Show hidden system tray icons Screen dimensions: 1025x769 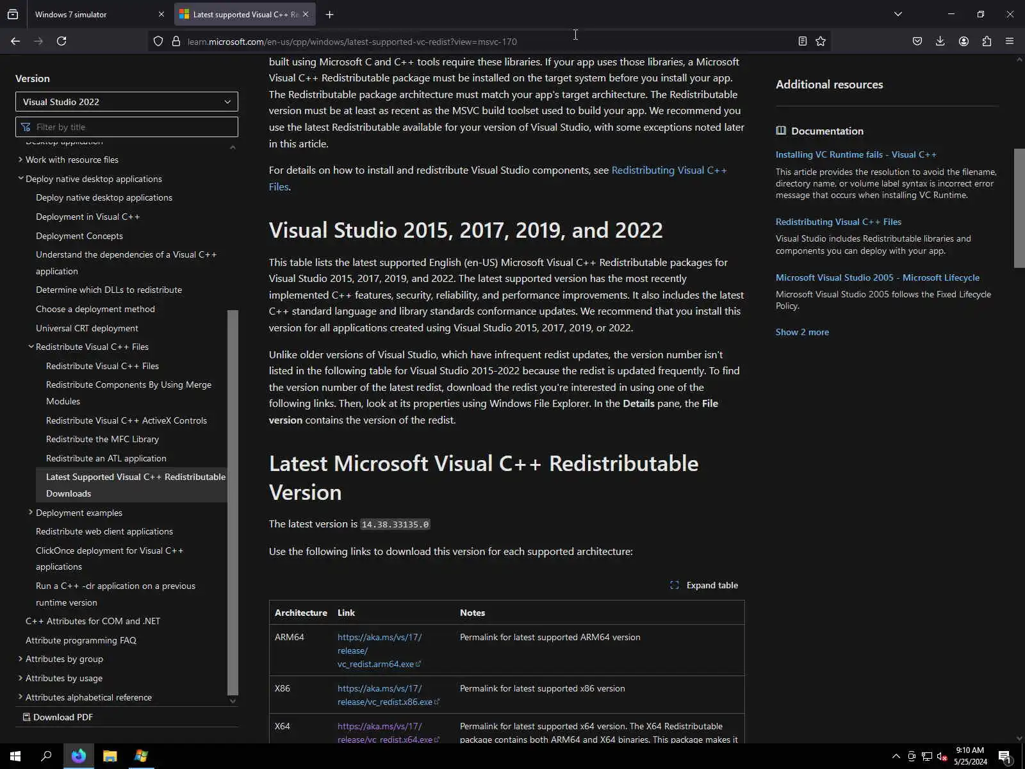[896, 756]
